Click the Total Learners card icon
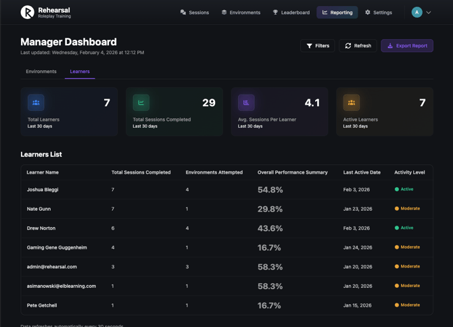The height and width of the screenshot is (327, 453). [x=36, y=103]
